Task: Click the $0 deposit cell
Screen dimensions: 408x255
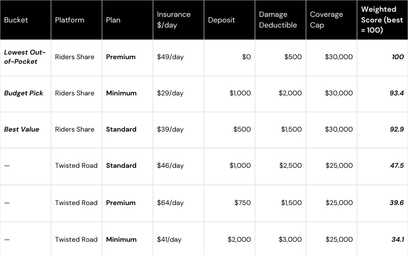Action: 246,57
